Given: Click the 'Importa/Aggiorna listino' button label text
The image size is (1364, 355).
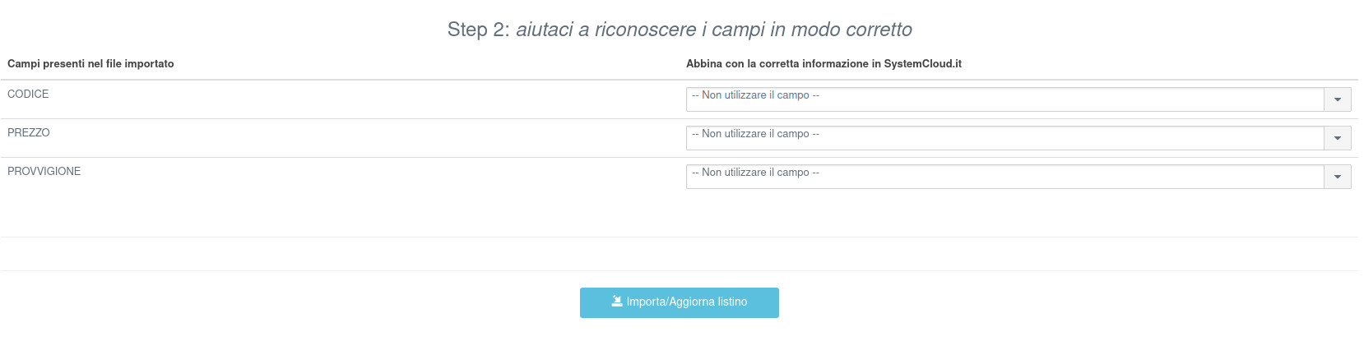Looking at the screenshot, I should coord(687,302).
